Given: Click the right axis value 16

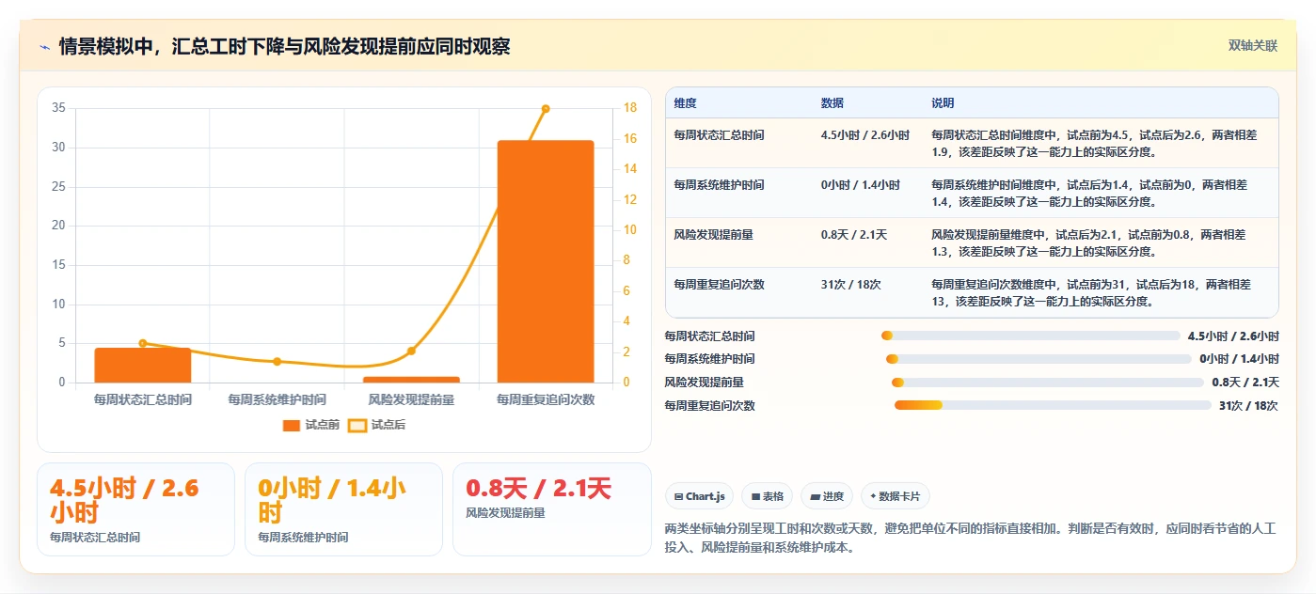Looking at the screenshot, I should 630,139.
